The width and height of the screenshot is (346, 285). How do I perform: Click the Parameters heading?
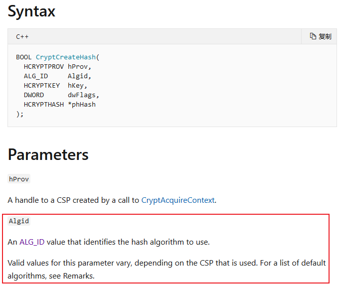48,154
